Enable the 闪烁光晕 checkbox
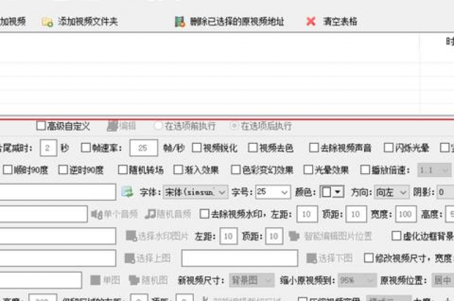This screenshot has width=454, height=301. point(388,148)
